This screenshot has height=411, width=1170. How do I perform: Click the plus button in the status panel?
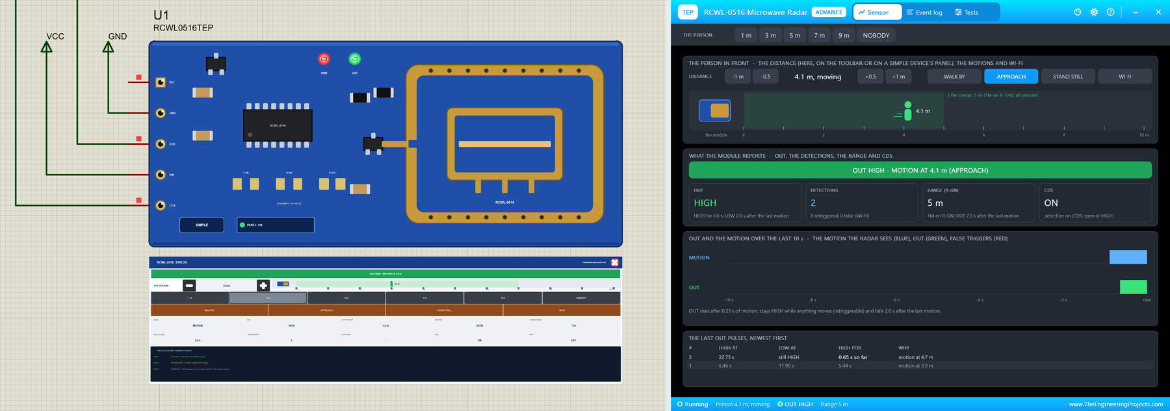[x=263, y=286]
